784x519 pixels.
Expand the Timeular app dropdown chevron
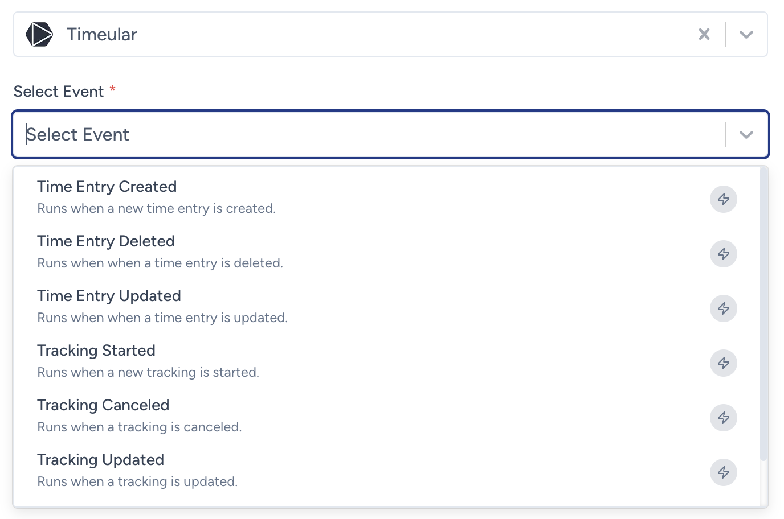click(x=746, y=35)
